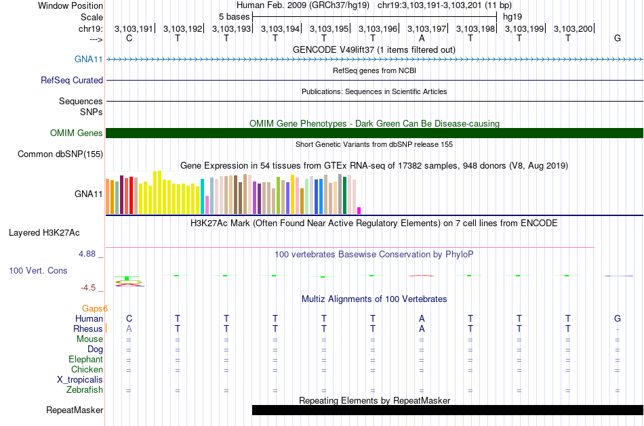Click the Gaps label in Multiz track
This screenshot has height=426, width=644.
94,309
